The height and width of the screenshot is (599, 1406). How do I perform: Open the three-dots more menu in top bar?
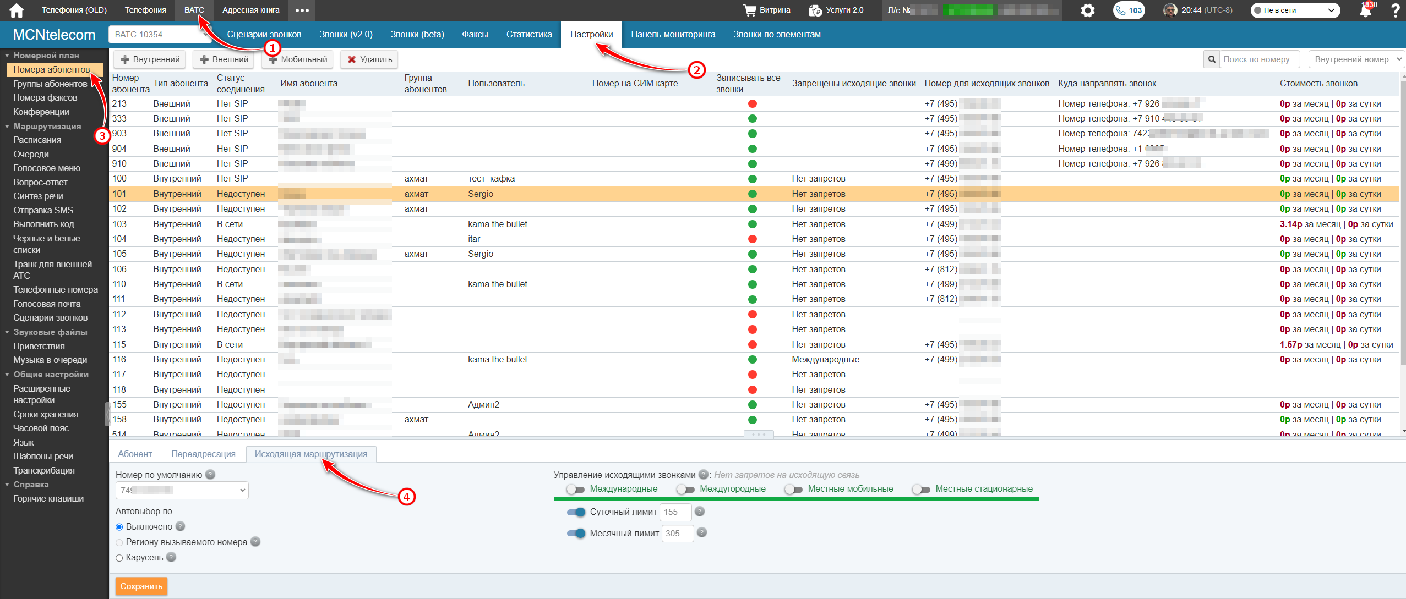point(302,10)
